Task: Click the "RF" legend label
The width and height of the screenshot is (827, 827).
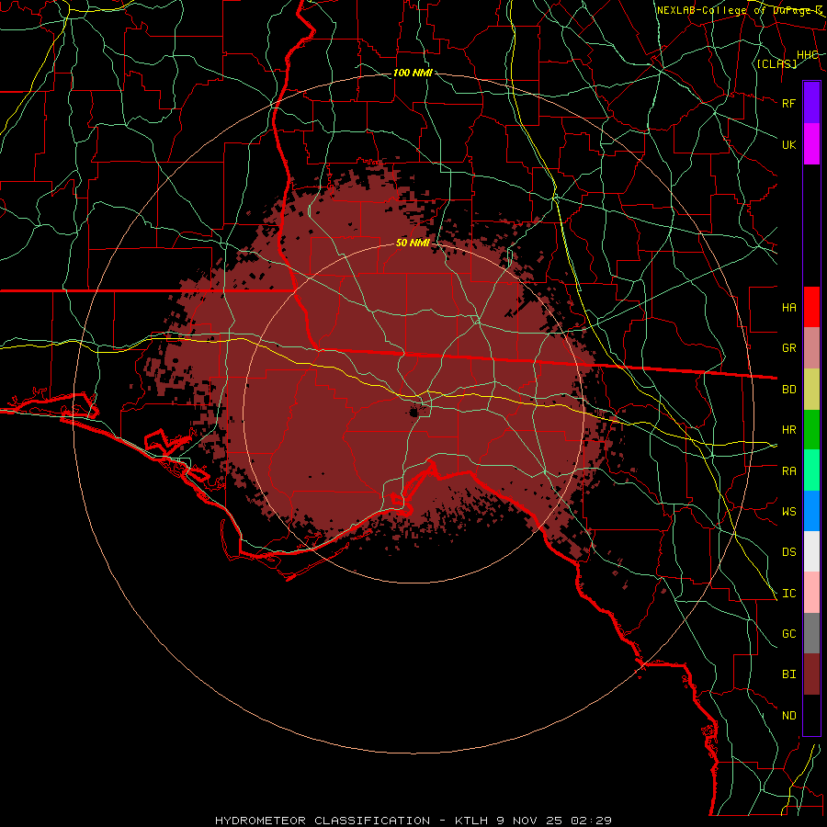Action: click(788, 103)
